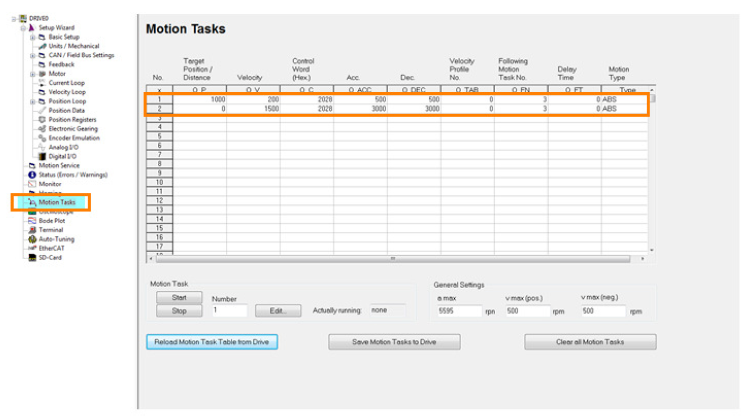Click the v max (neg.) input field

click(x=603, y=311)
